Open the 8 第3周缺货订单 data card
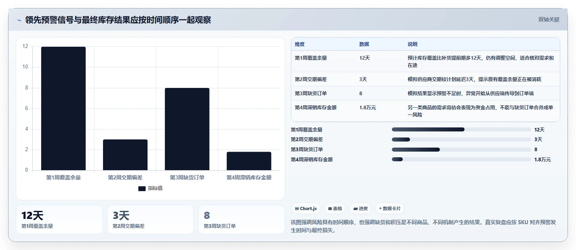This screenshot has height=250, width=576. (242, 219)
